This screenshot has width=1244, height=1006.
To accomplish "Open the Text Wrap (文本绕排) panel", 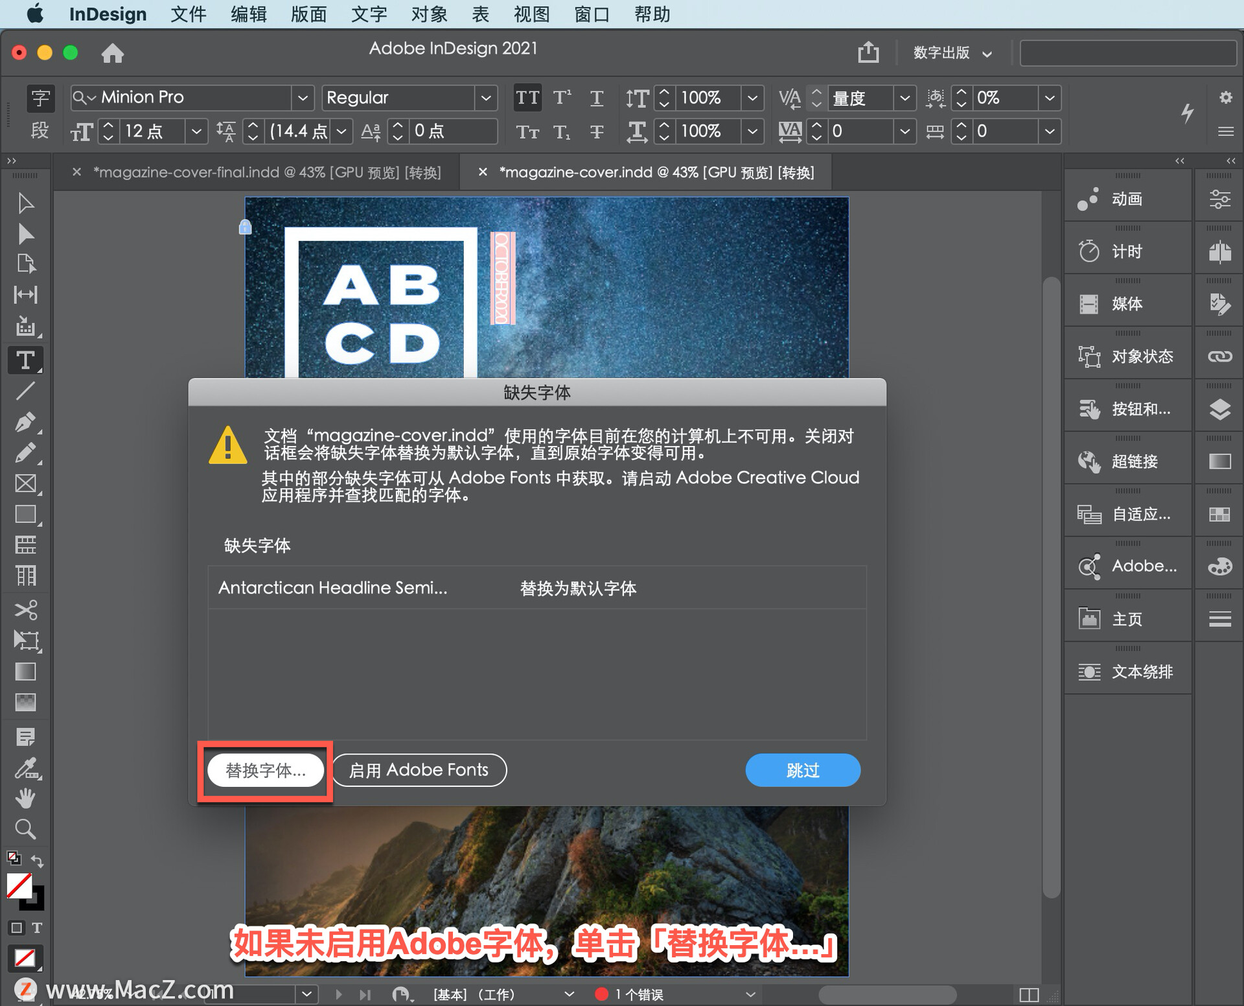I will tap(1127, 672).
